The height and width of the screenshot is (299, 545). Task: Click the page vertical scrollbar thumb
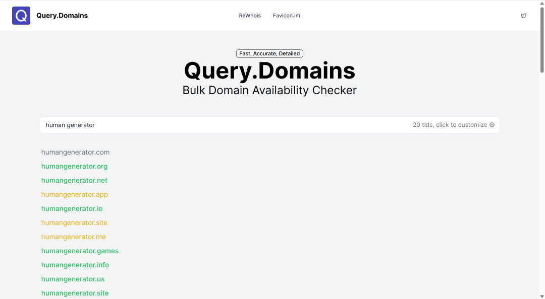(542, 40)
